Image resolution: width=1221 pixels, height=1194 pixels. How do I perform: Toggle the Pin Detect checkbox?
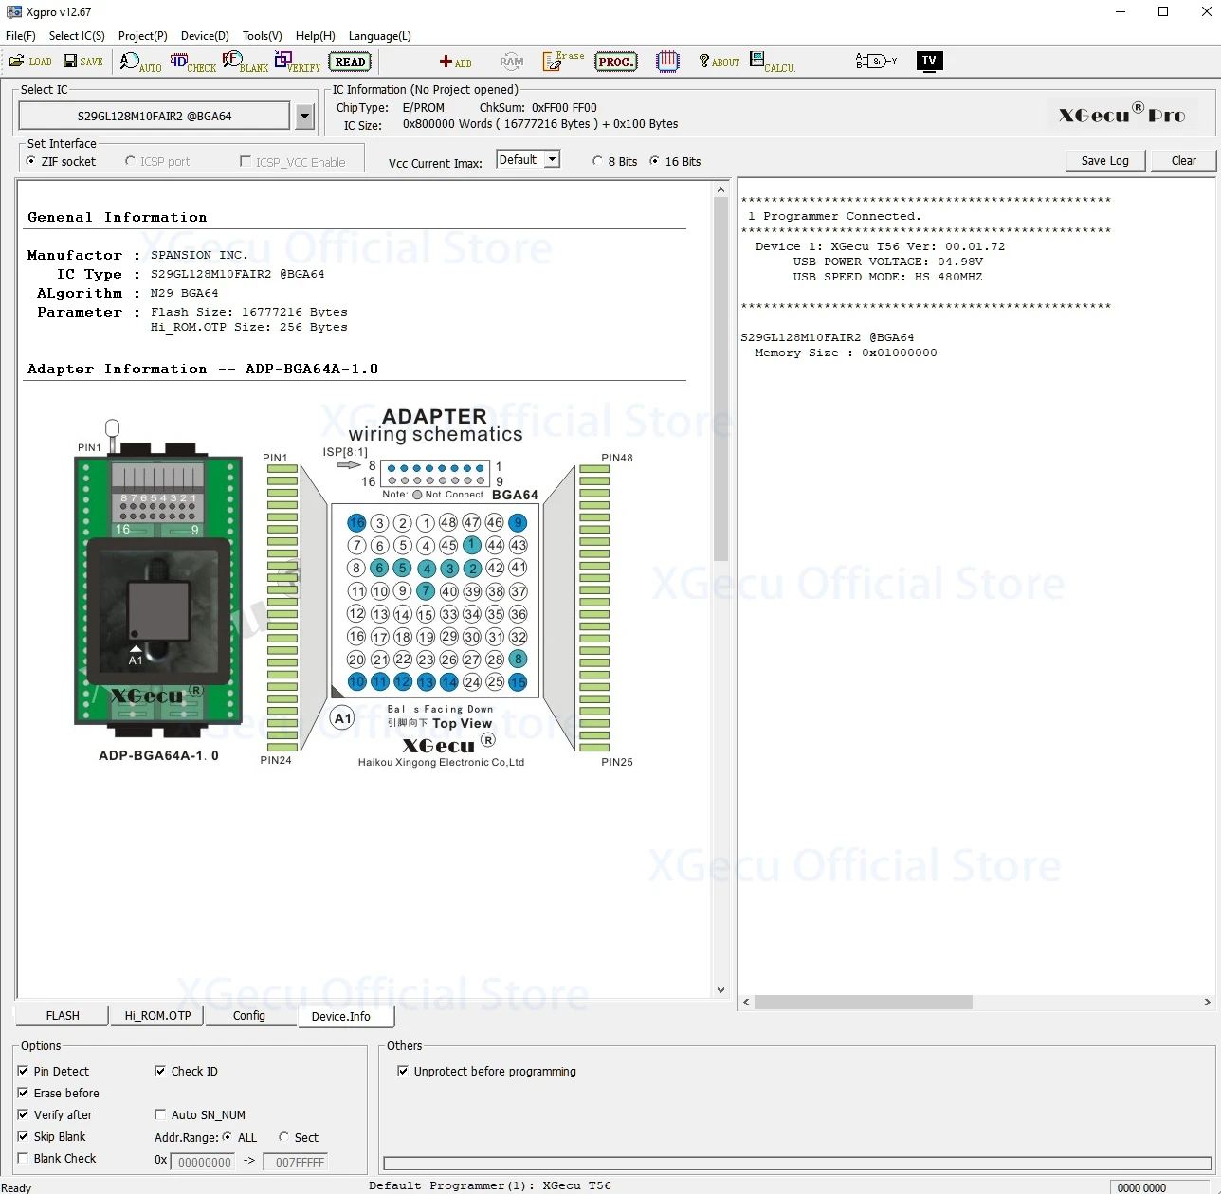point(23,1072)
